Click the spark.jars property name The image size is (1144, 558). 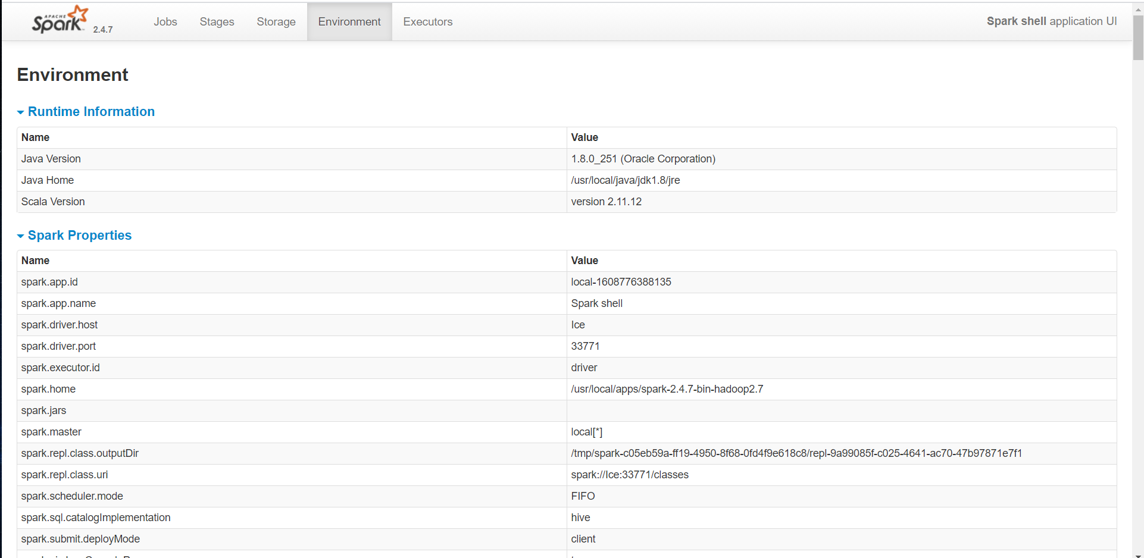pyautogui.click(x=43, y=410)
